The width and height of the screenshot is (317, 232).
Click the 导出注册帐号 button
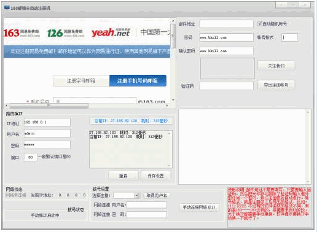point(276,85)
